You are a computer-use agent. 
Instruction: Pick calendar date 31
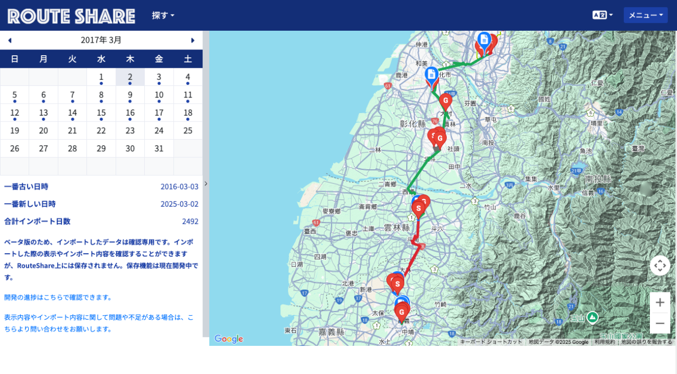pyautogui.click(x=159, y=148)
